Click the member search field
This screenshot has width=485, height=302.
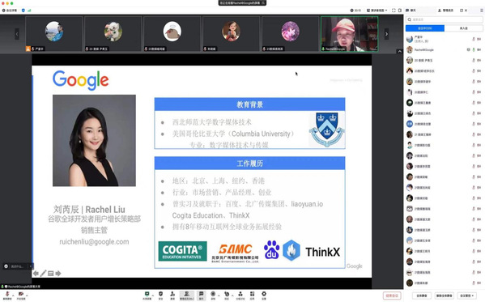point(445,19)
